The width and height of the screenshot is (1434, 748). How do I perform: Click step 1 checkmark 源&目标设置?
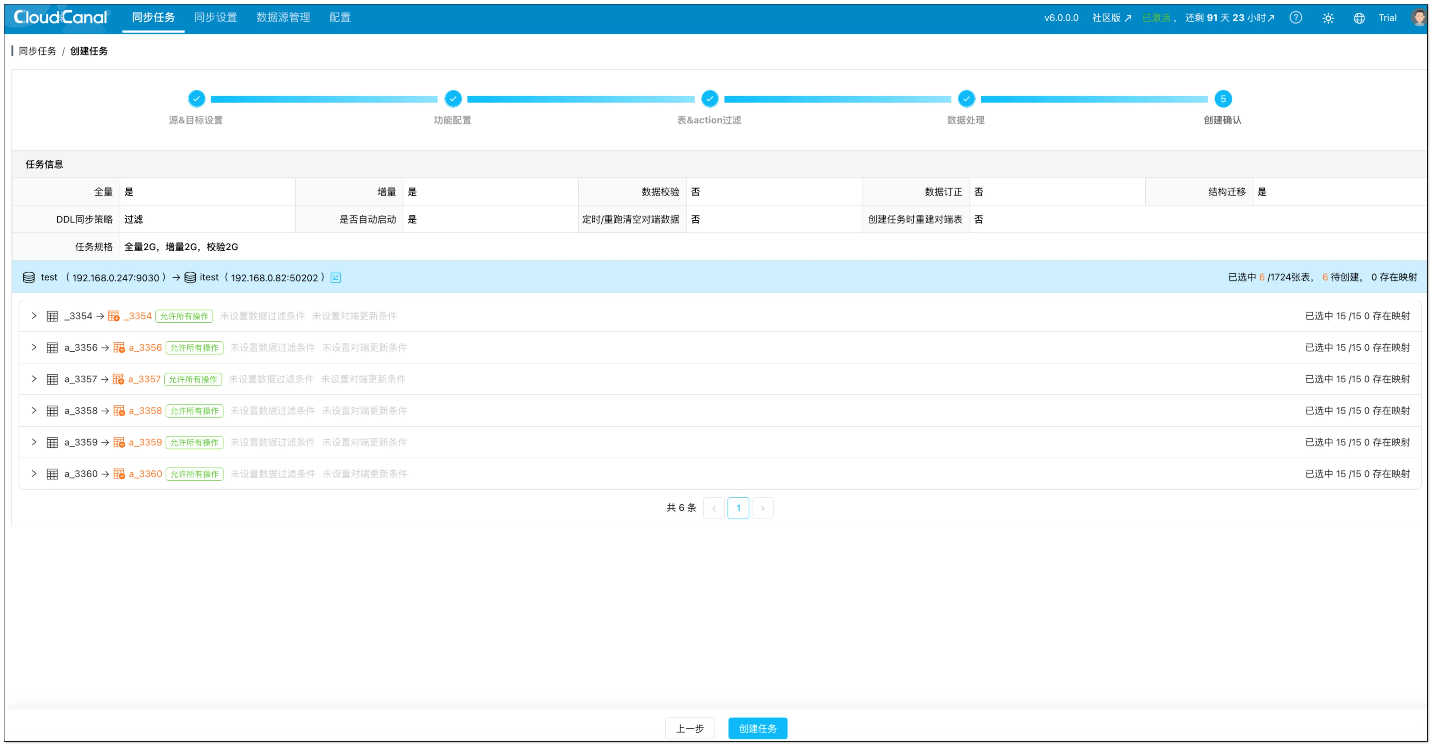[197, 99]
